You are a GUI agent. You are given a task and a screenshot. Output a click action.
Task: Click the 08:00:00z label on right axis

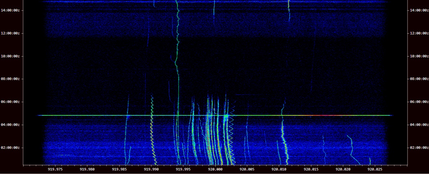(x=419, y=79)
